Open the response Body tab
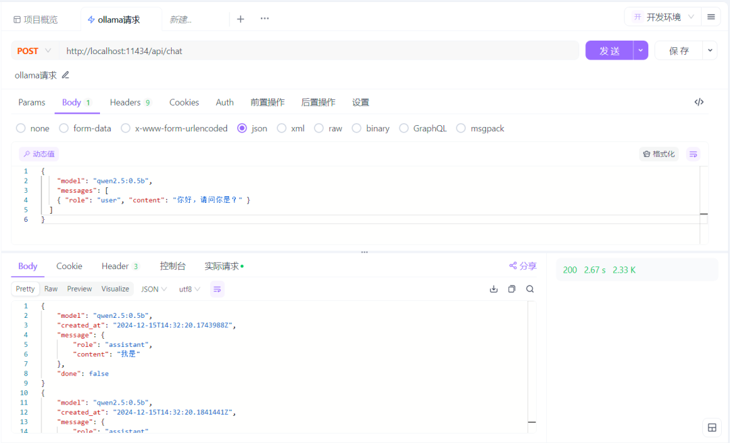 pos(28,266)
